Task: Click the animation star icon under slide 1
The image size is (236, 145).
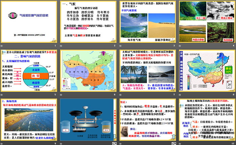Action: click(2, 46)
